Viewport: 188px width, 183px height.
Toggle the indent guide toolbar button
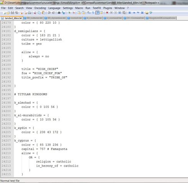click(x=97, y=13)
